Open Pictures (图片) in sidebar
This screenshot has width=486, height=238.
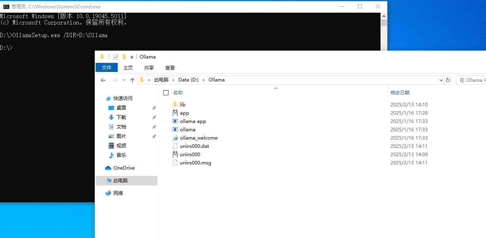coord(121,136)
